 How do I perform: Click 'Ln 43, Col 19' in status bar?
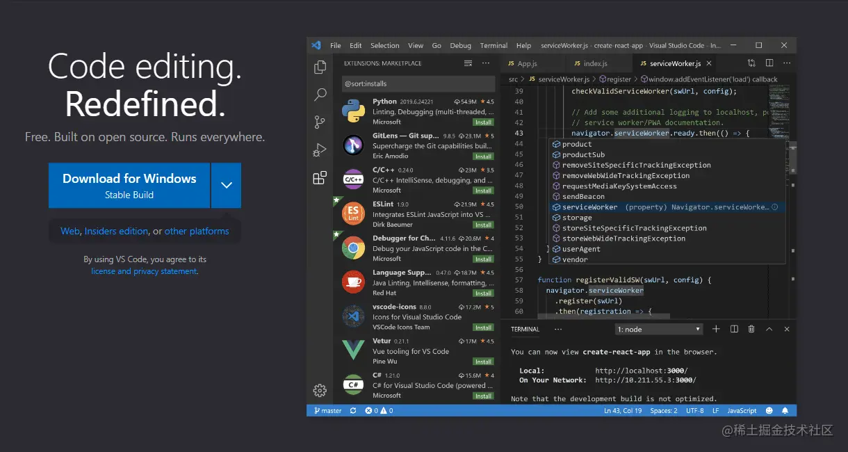point(623,411)
